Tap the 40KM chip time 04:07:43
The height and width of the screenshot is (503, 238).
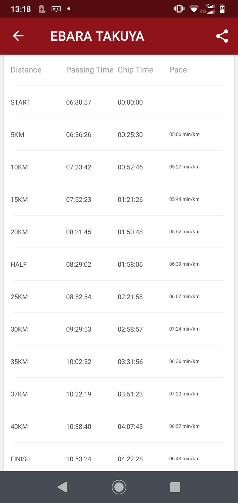point(130,427)
